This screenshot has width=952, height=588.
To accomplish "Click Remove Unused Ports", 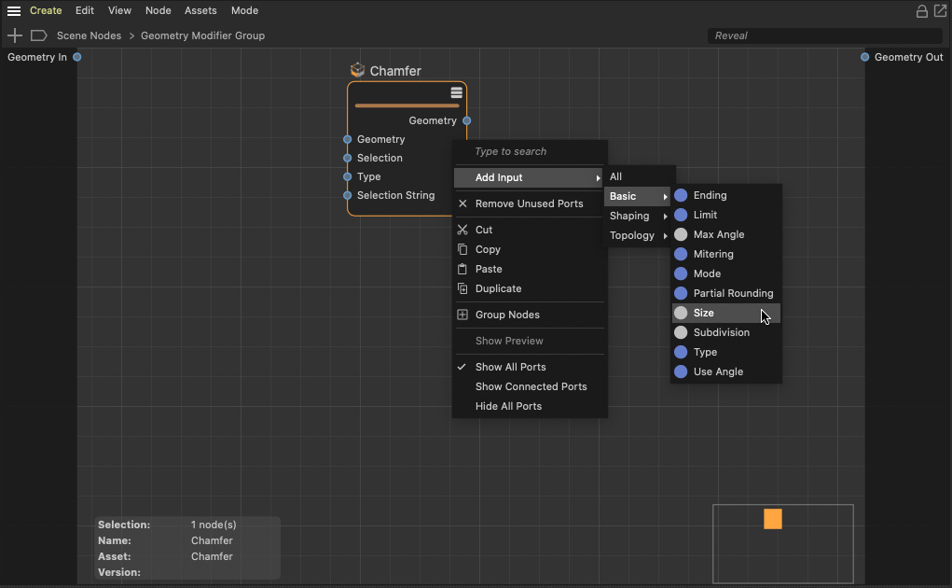I will coord(529,203).
